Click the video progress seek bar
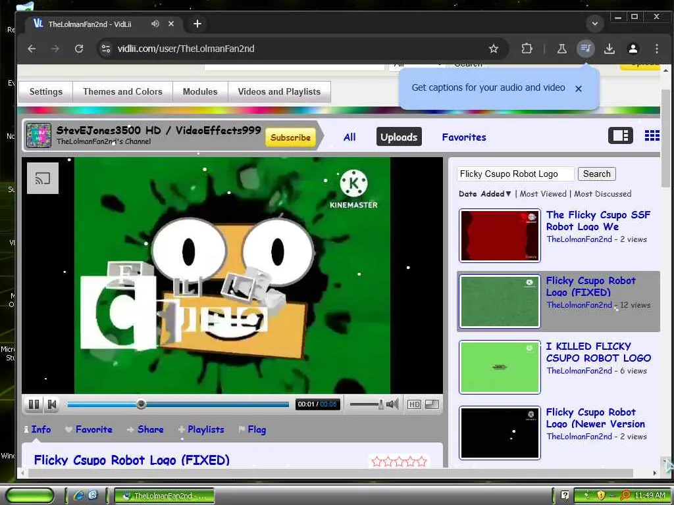 [x=178, y=404]
